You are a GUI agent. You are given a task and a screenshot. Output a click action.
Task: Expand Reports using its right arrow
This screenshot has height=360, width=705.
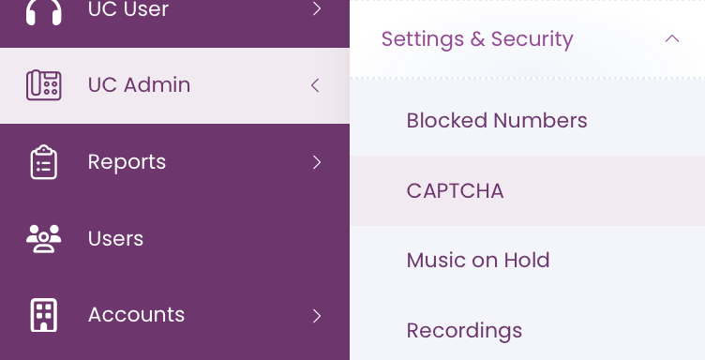click(x=317, y=162)
